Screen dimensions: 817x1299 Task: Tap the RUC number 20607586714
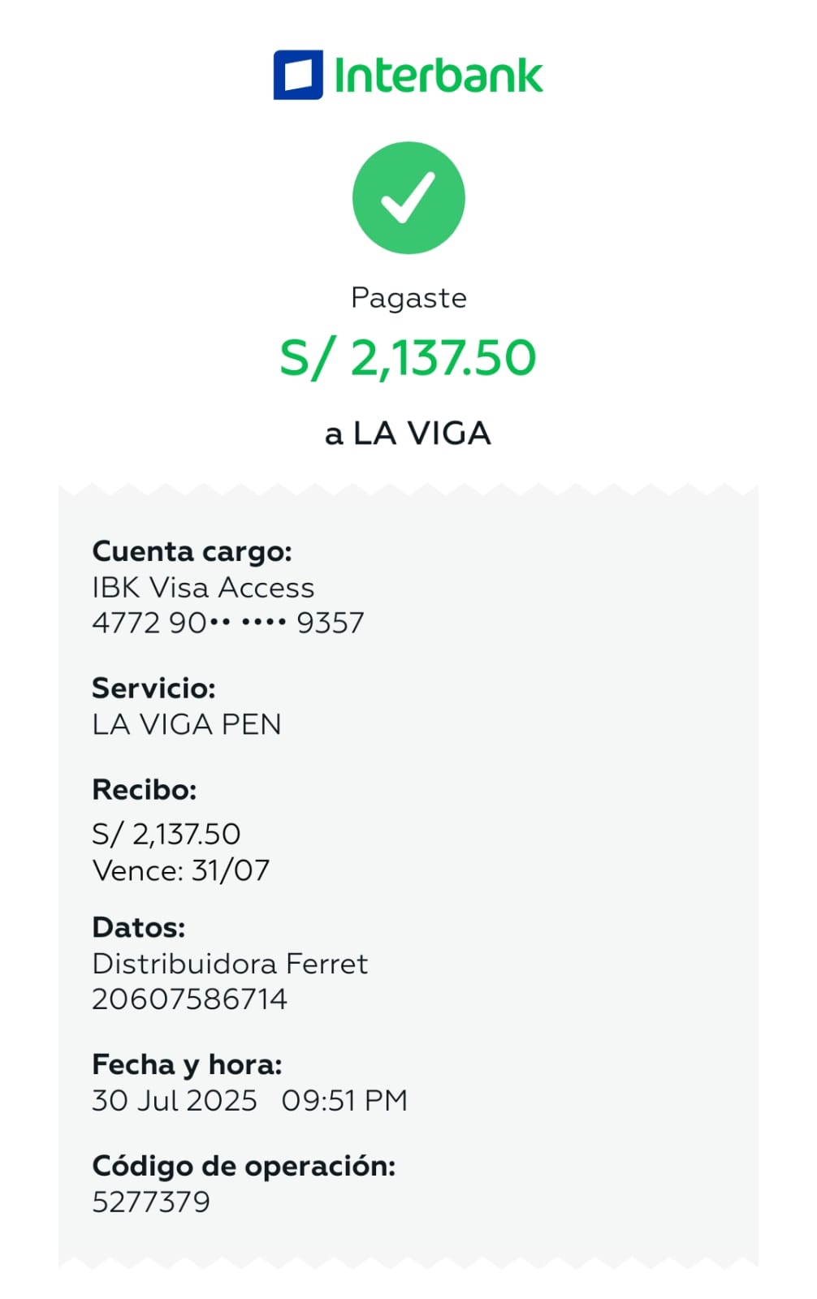click(x=190, y=999)
